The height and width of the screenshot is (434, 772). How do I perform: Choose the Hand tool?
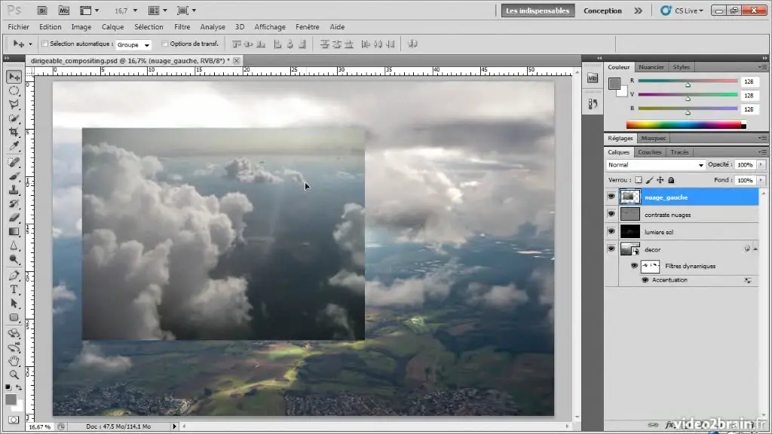coord(14,360)
